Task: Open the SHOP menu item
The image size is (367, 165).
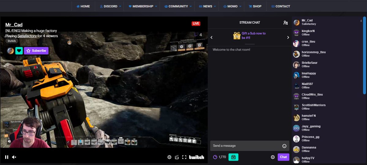Action: click(255, 6)
